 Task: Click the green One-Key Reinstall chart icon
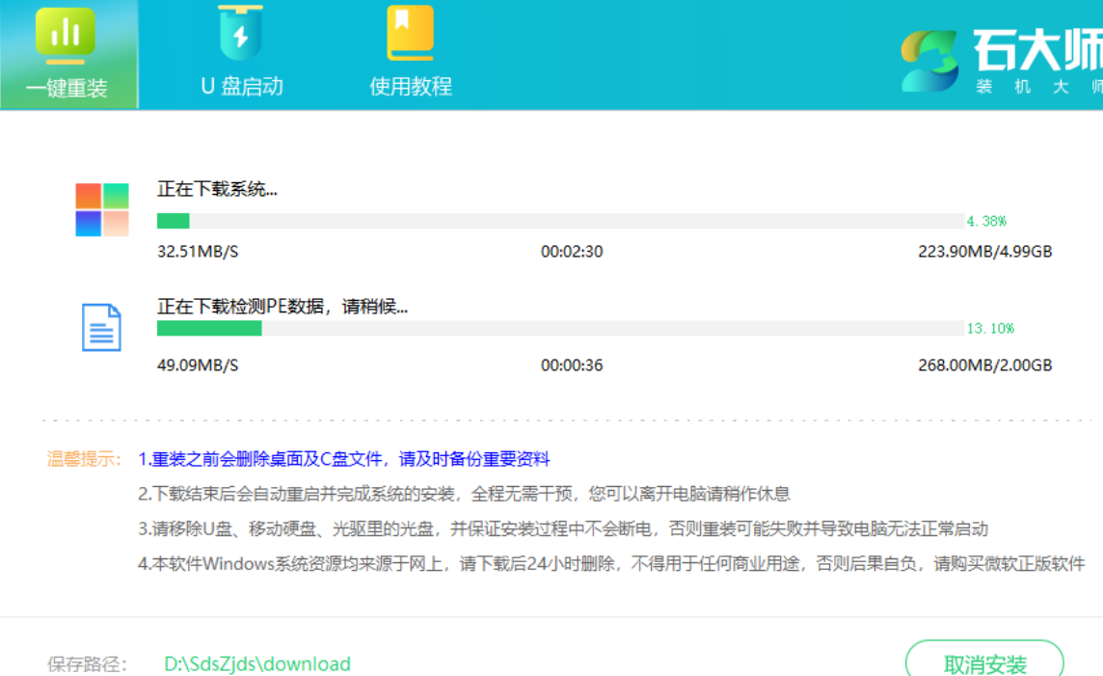click(66, 35)
